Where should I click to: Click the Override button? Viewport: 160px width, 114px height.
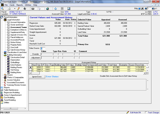coord(35,54)
